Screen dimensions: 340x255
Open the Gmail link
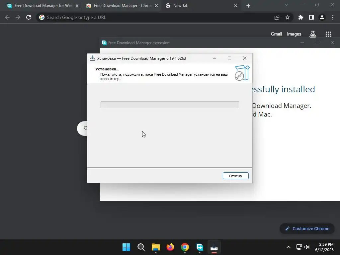[277, 34]
